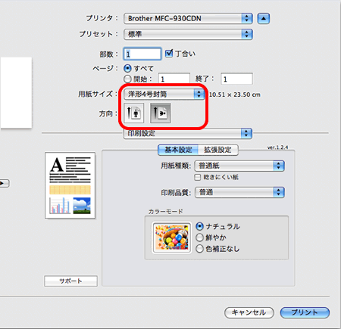
Task: Click the ver.1.2.4 version label
Action: click(277, 147)
